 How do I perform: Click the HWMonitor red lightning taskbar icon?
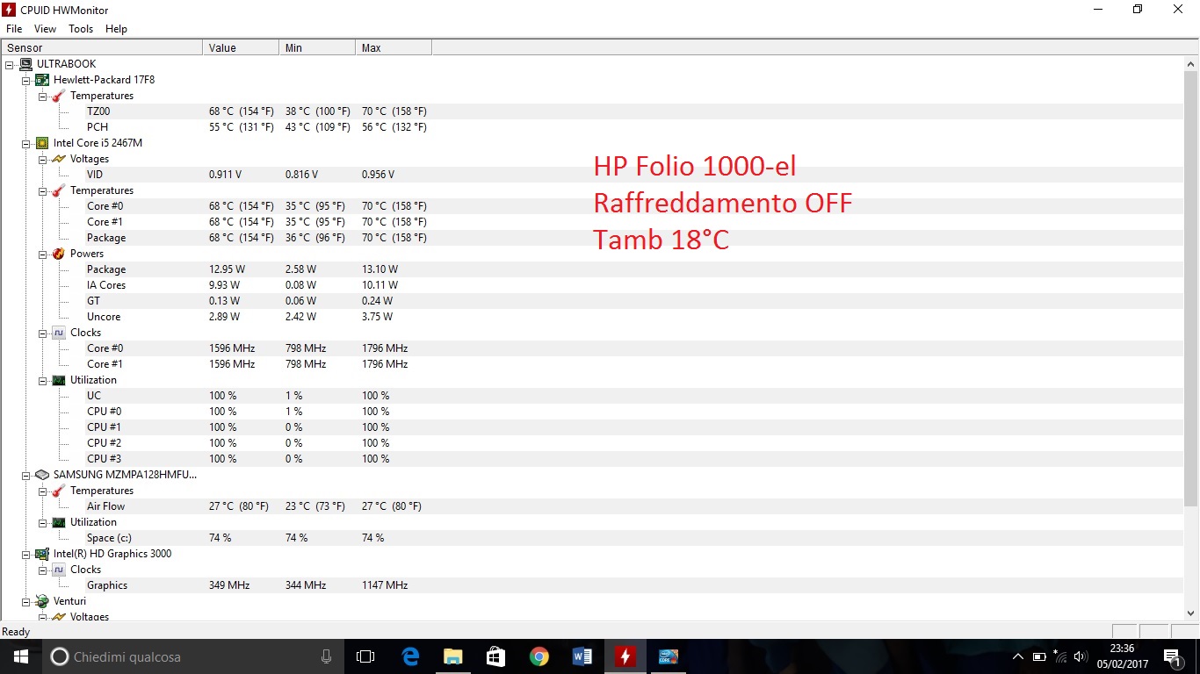tap(625, 656)
